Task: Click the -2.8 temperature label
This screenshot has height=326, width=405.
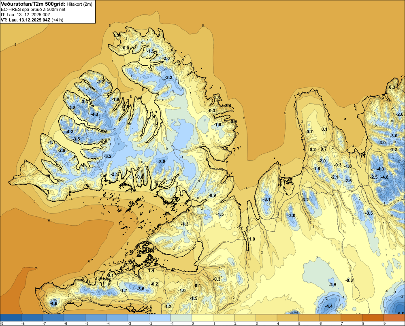Action: coord(72,108)
